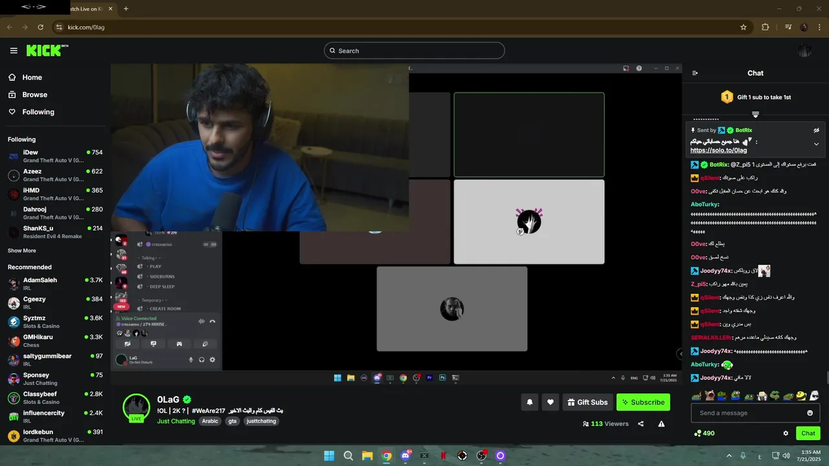Open Sponsey's recommended channel

[x=55, y=379]
